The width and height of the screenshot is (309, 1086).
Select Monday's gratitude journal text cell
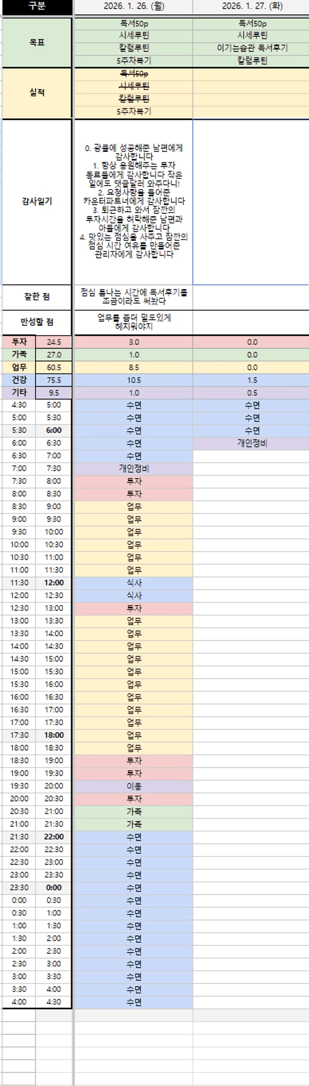click(134, 202)
